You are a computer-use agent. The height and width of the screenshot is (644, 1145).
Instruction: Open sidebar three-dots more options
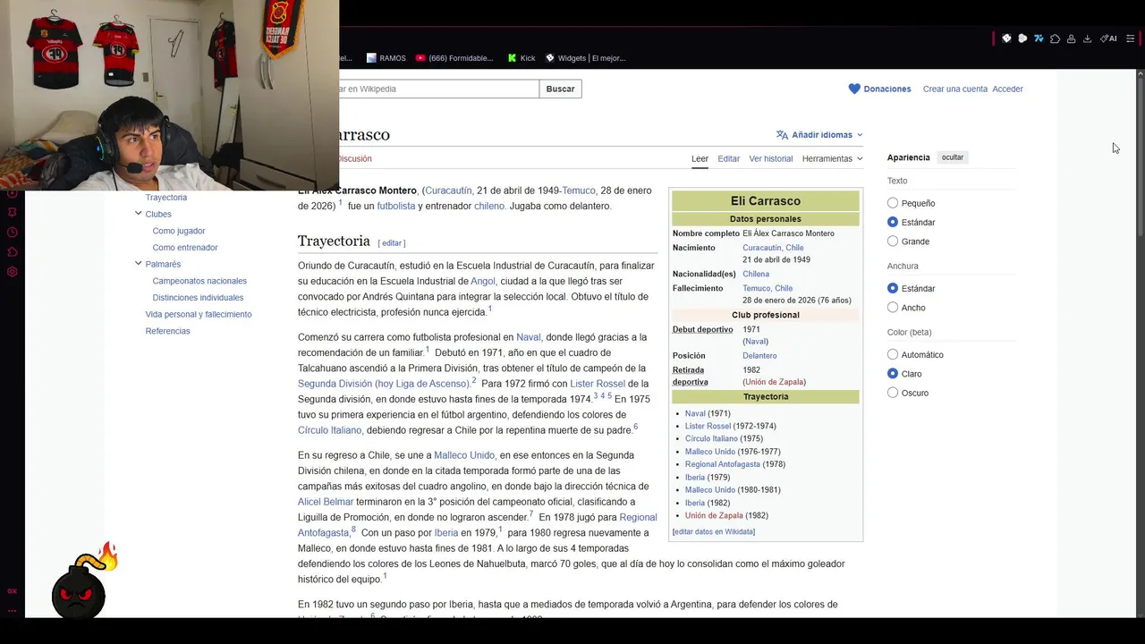[13, 610]
